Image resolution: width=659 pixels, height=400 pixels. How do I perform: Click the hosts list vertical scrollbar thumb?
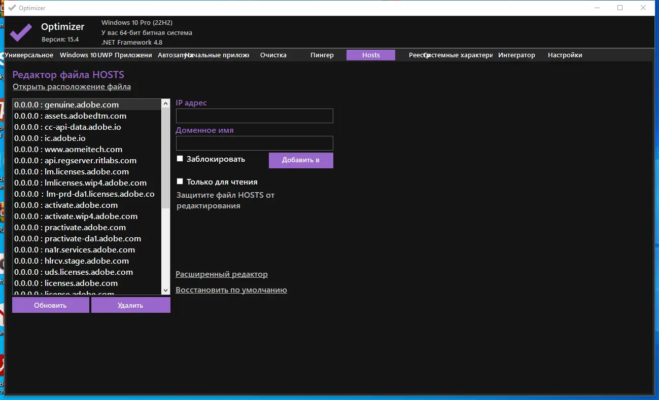click(x=165, y=158)
